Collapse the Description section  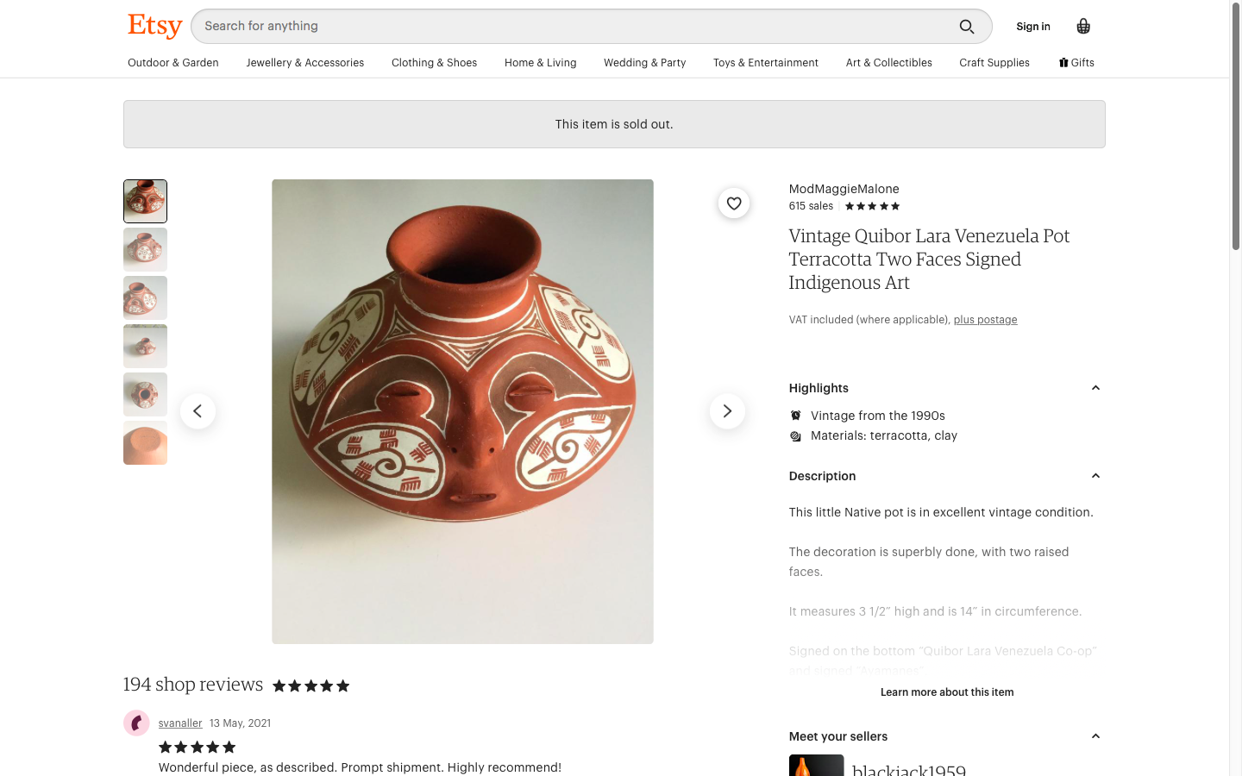point(1095,476)
